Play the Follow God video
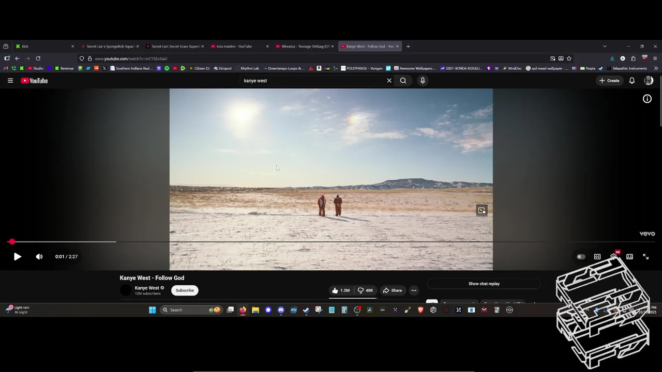This screenshot has height=372, width=662. point(17,257)
